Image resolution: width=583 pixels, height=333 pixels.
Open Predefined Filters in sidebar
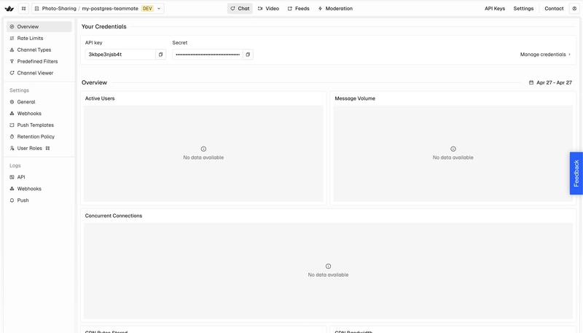pos(39,61)
